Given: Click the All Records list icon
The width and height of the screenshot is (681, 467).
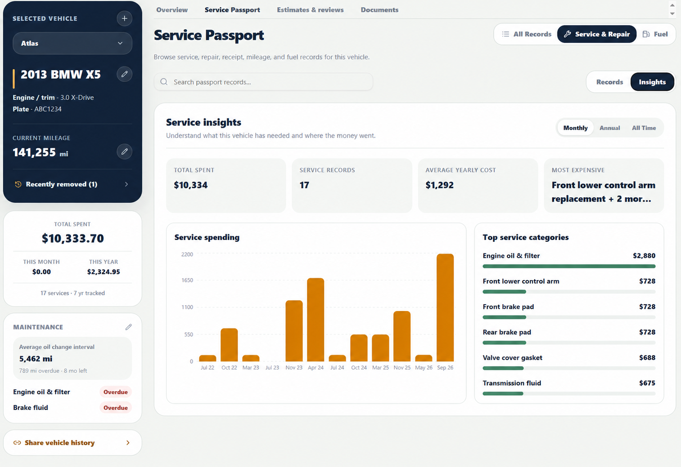Looking at the screenshot, I should tap(505, 34).
